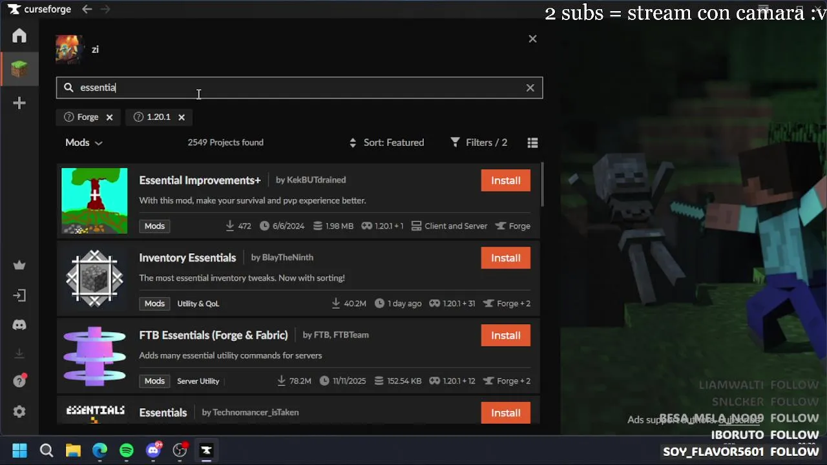Click the results list scrollbar
This screenshot has height=465, width=827.
coord(542,184)
